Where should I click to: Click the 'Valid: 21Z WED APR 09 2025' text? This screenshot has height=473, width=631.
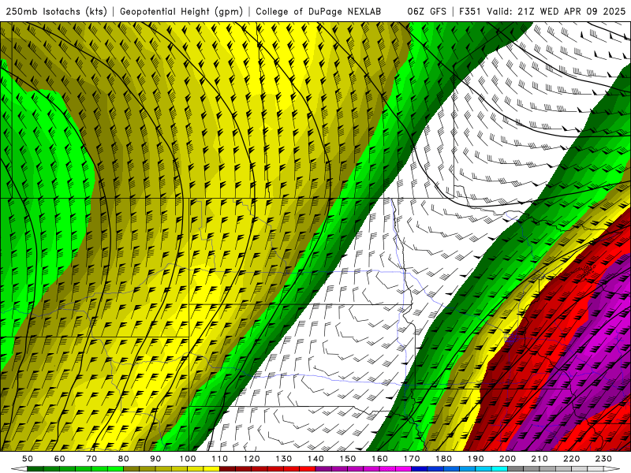click(x=556, y=12)
